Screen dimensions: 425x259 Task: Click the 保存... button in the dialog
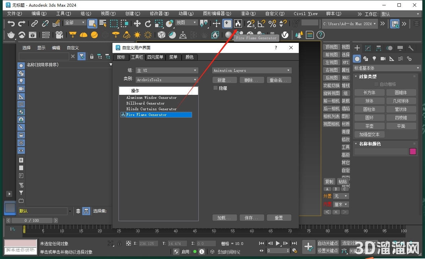[252, 218]
